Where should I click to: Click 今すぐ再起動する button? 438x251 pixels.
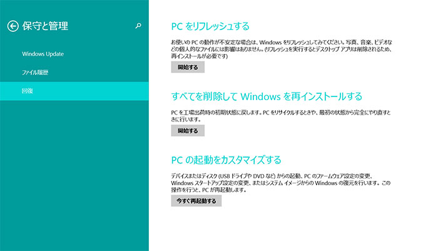pos(196,201)
